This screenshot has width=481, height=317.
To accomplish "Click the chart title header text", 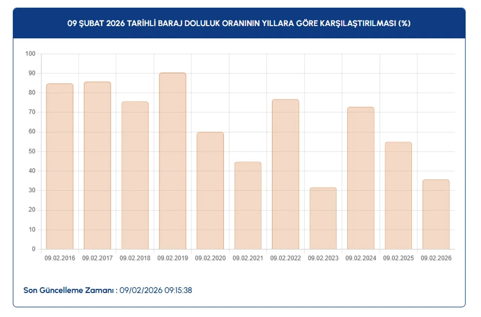I will coord(239,23).
